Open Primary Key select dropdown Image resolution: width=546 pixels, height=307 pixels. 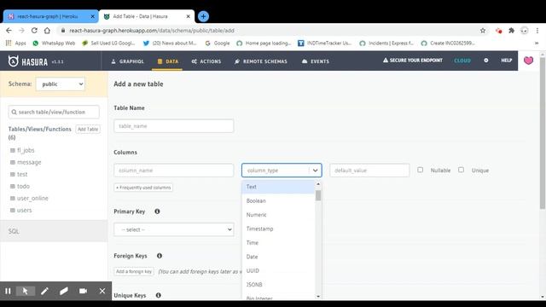pos(174,229)
